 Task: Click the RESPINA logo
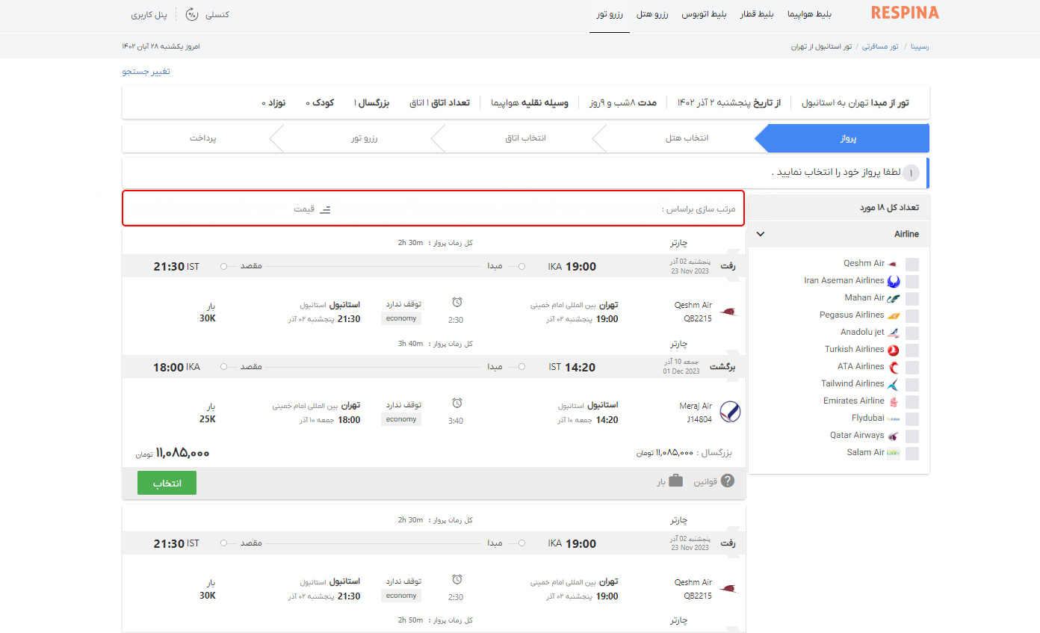(x=905, y=13)
